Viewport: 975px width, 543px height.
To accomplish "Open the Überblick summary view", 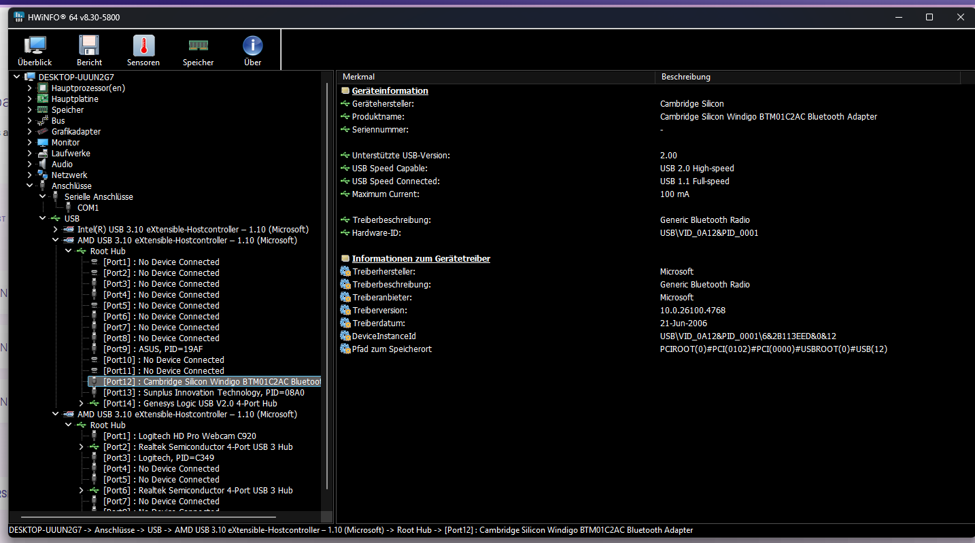I will 35,51.
